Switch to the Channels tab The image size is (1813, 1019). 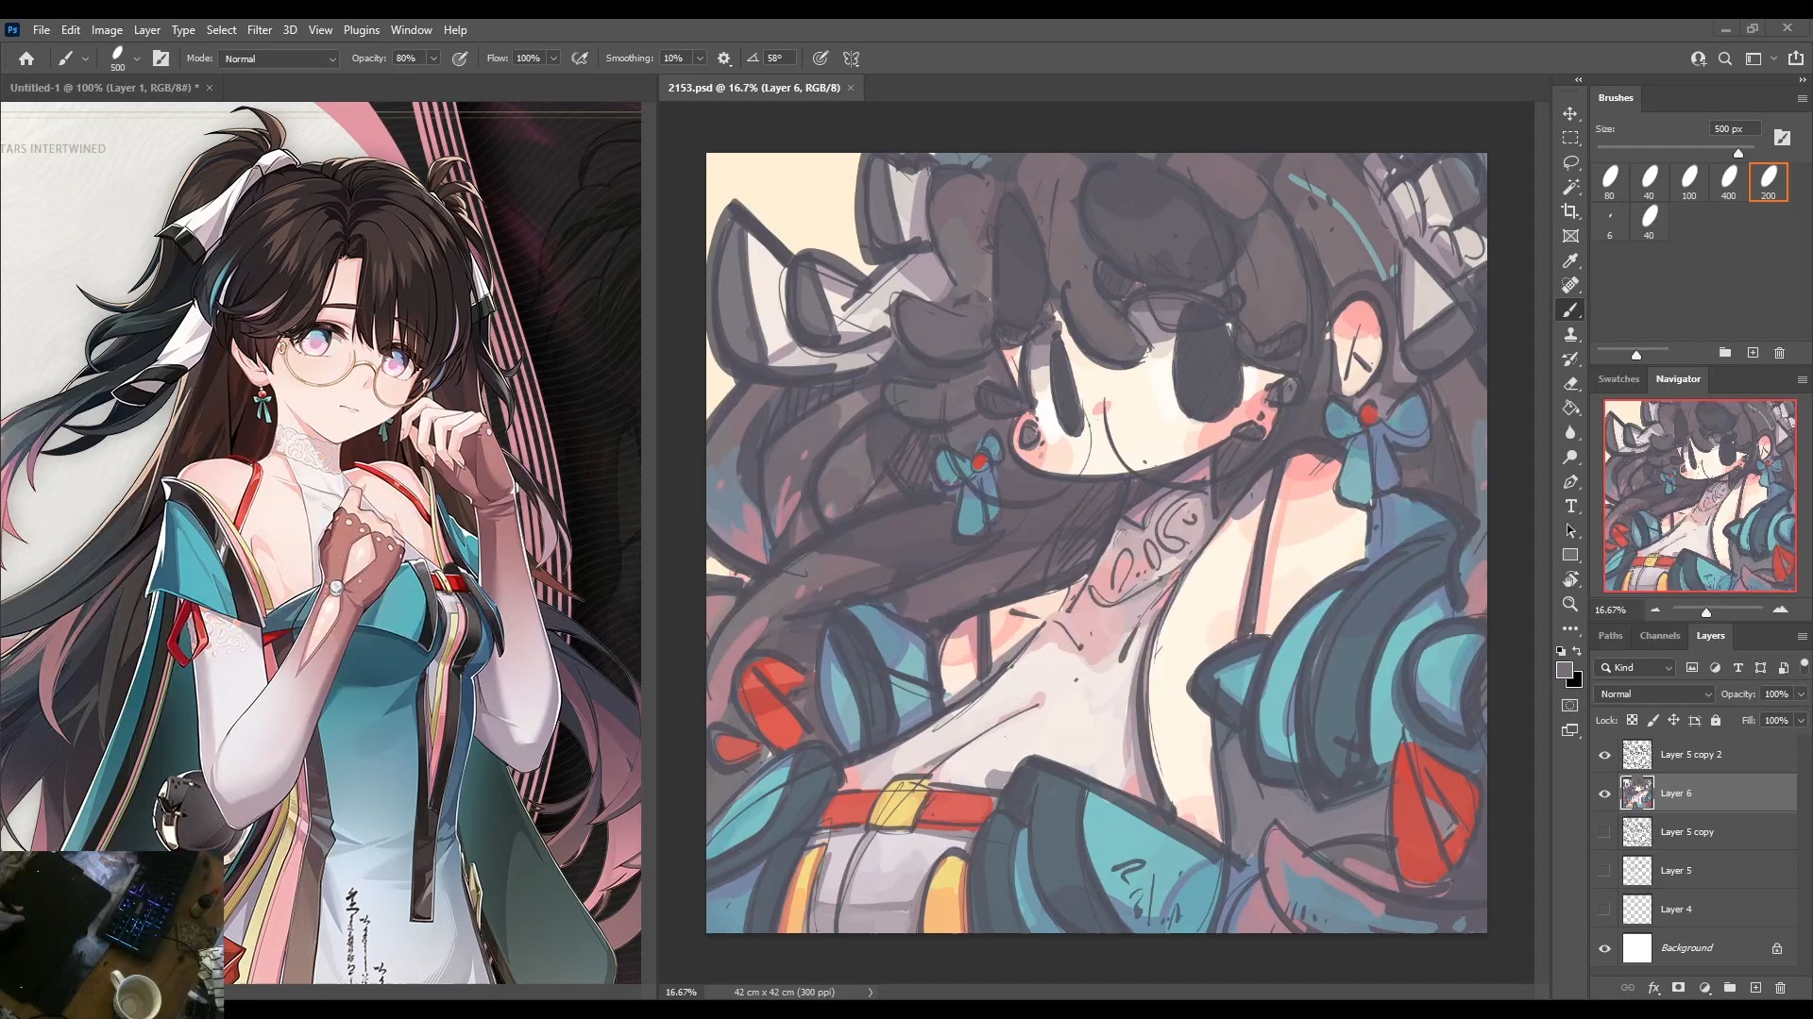click(1659, 636)
